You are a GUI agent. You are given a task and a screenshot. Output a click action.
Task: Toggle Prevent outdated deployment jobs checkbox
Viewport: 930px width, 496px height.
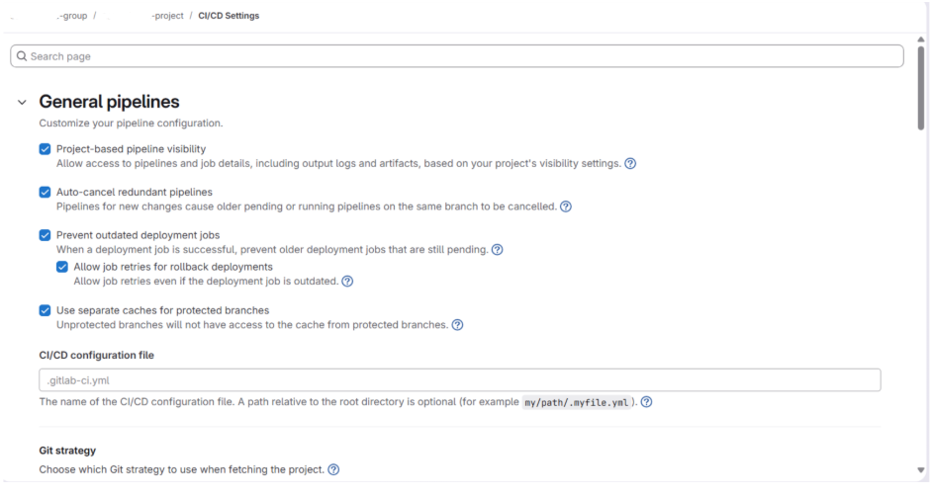(x=45, y=235)
